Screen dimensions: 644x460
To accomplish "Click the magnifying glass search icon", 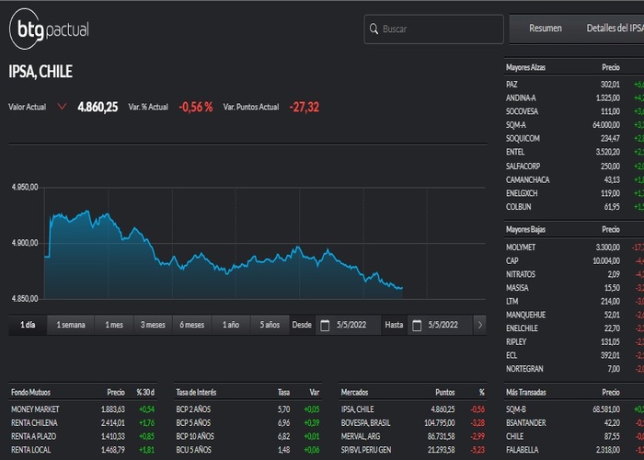I will pyautogui.click(x=374, y=29).
